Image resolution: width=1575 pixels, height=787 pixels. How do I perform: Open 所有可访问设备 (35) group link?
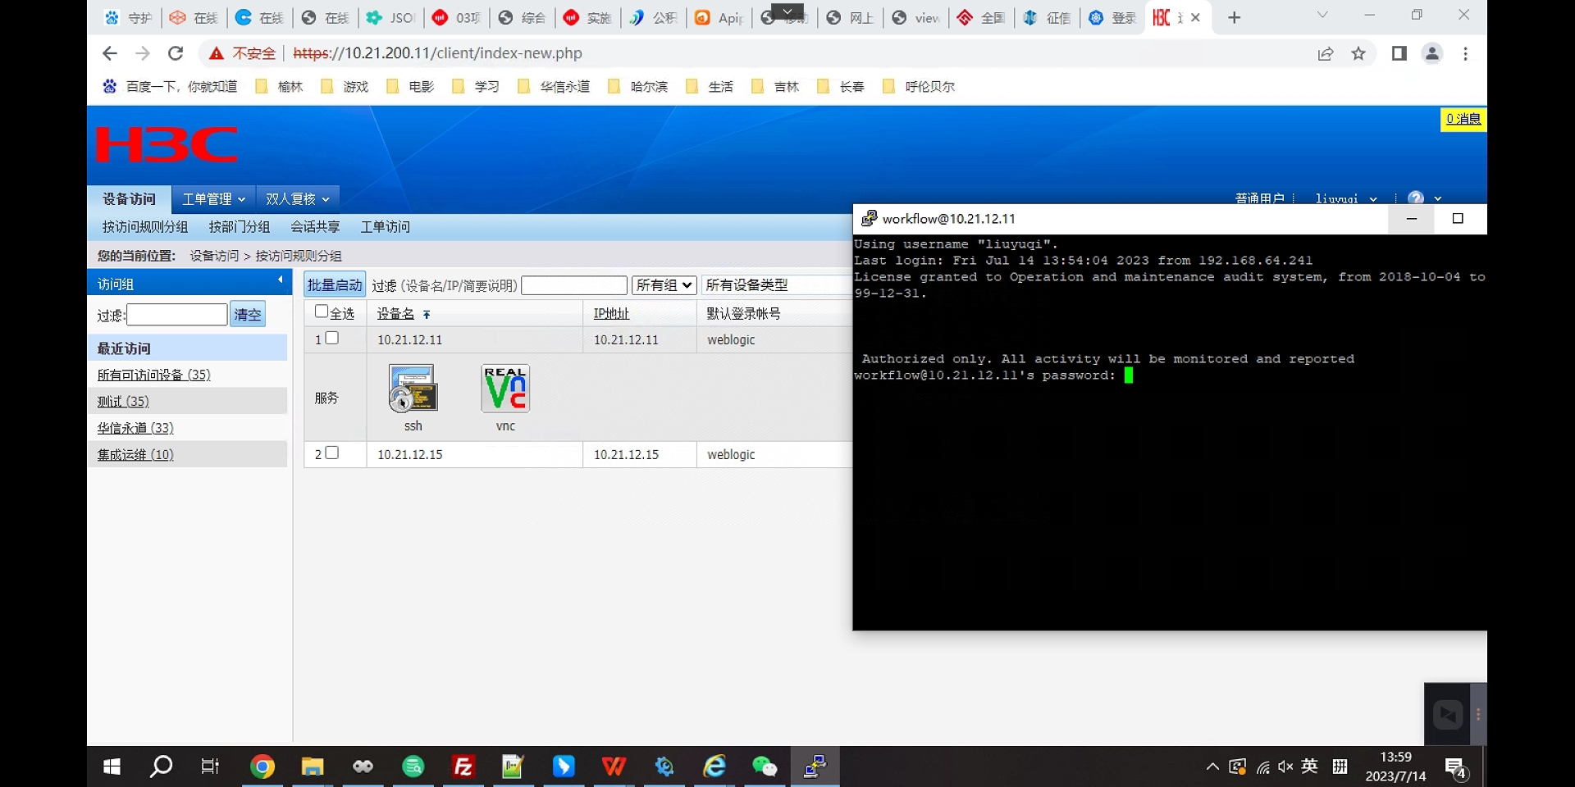click(154, 375)
